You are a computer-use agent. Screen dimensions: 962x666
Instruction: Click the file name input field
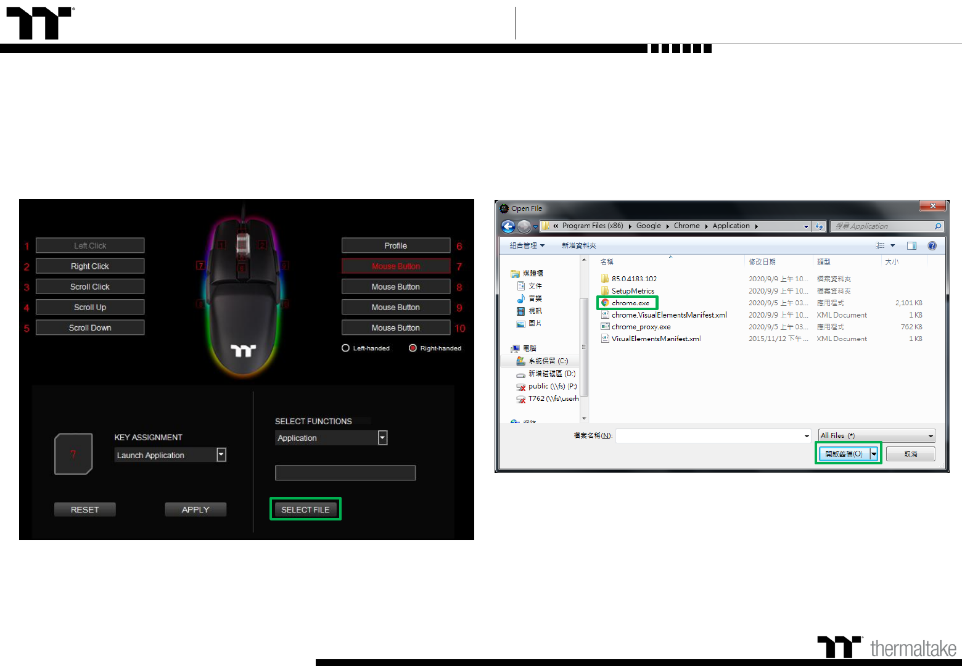(x=709, y=435)
